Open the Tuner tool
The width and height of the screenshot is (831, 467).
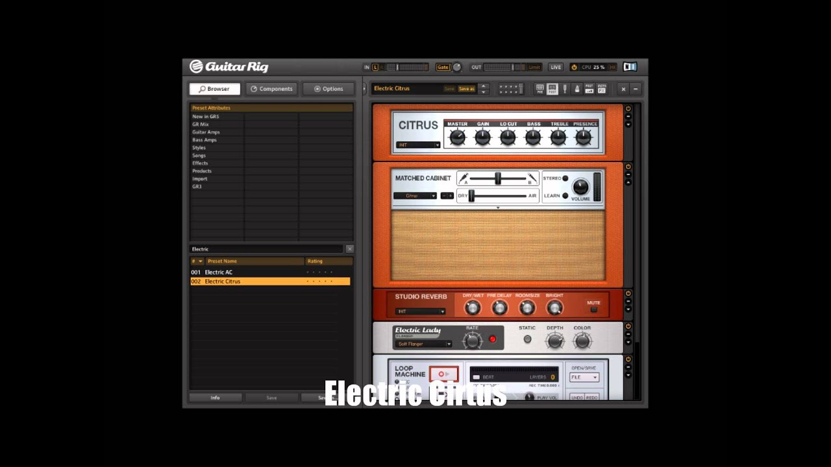point(565,89)
